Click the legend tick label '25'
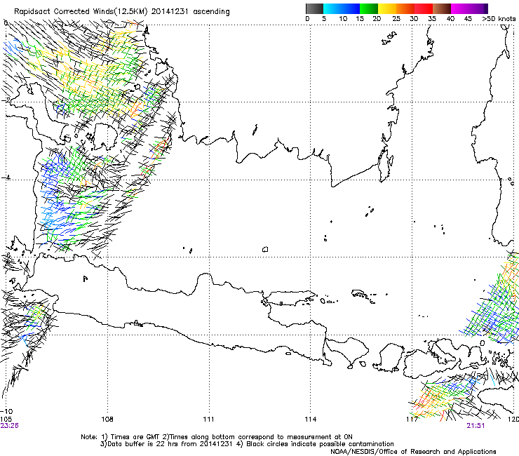This screenshot has height=456, width=519. pyautogui.click(x=396, y=19)
